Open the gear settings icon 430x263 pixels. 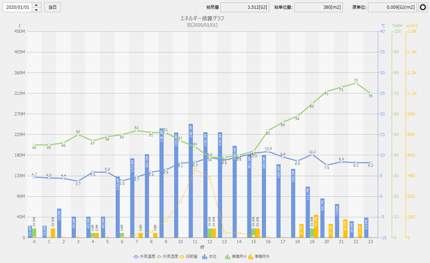tap(423, 7)
